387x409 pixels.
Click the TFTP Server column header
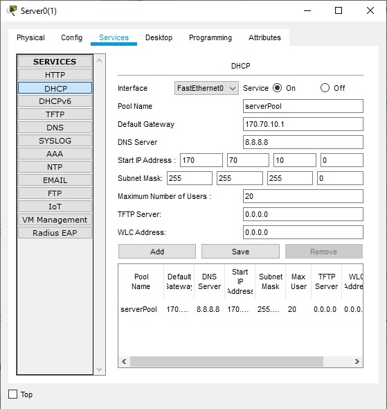click(x=326, y=281)
